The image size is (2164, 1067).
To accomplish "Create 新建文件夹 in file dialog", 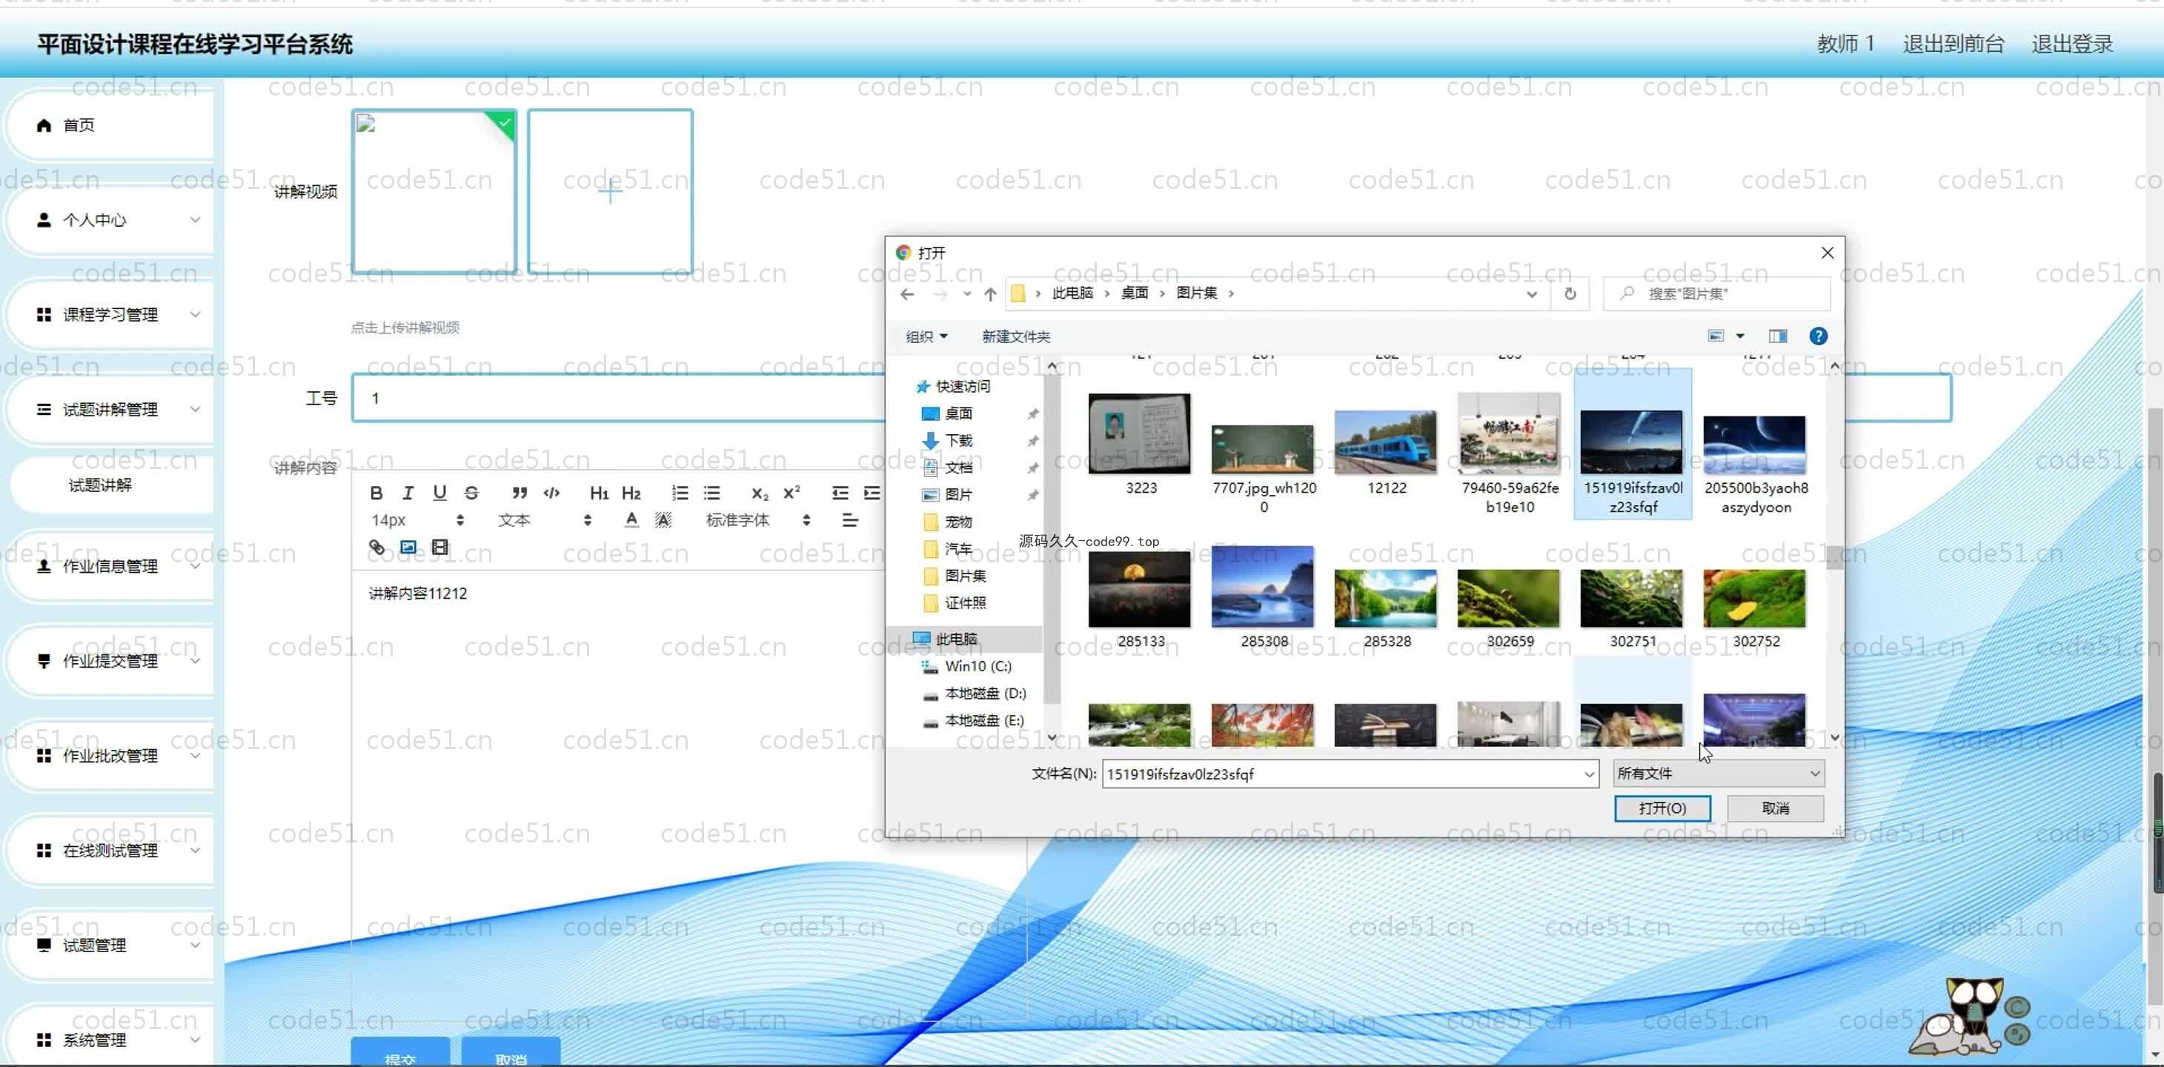I will 1015,337.
